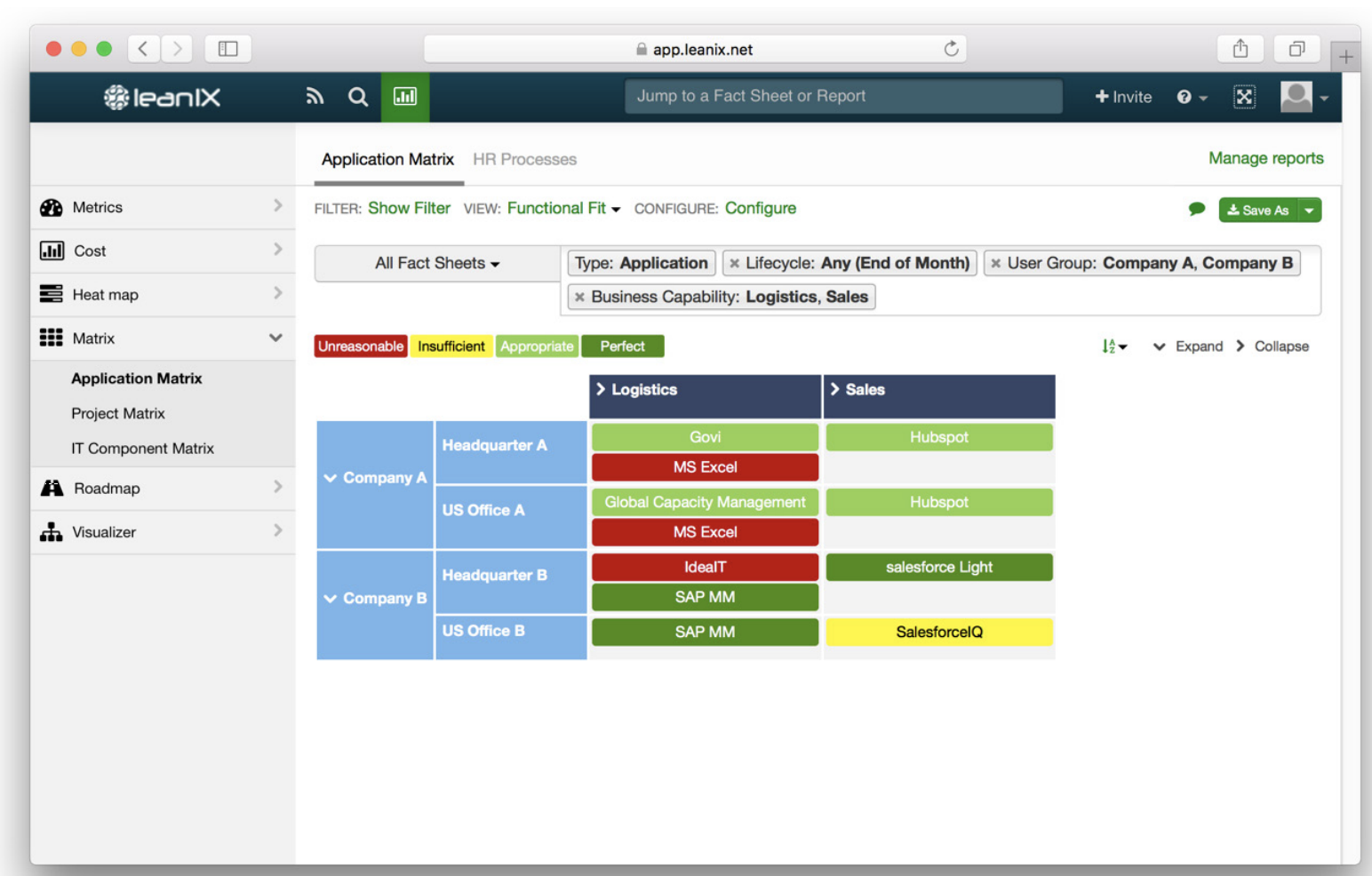Click the Save As button
The height and width of the screenshot is (876, 1372).
(1257, 210)
